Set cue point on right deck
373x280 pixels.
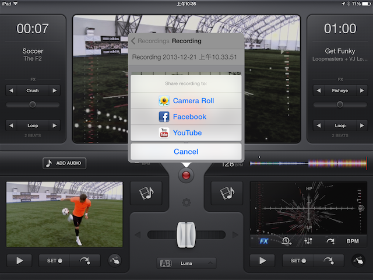[298, 261]
